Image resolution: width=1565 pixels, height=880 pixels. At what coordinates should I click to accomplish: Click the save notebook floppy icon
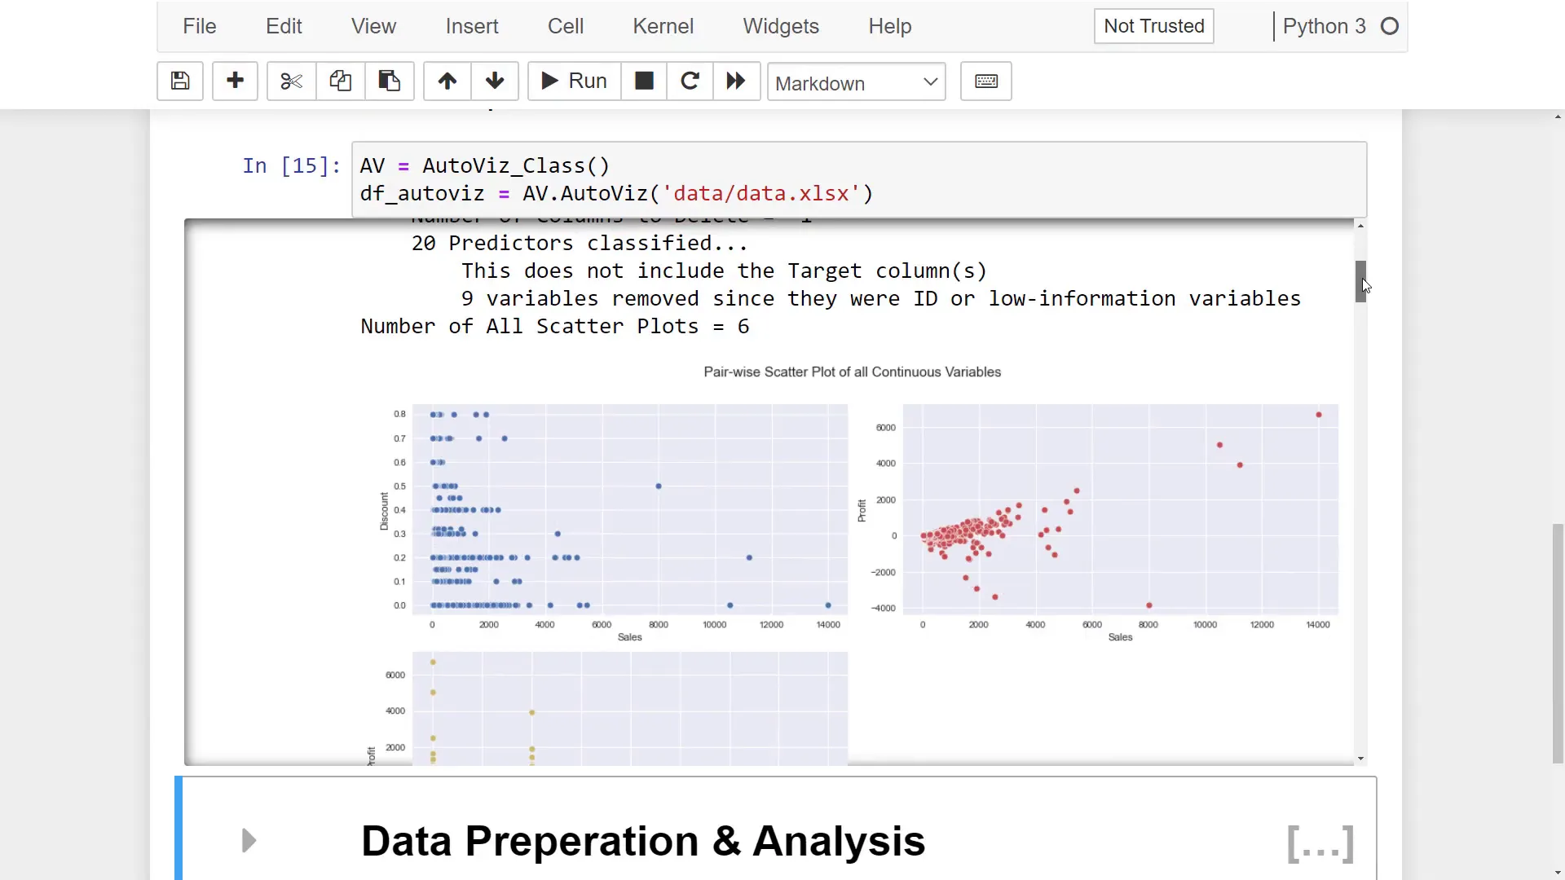[179, 81]
